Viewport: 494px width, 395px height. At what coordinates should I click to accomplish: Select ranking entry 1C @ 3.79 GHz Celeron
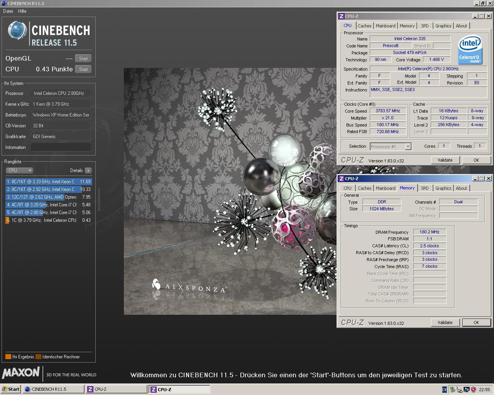pos(49,220)
